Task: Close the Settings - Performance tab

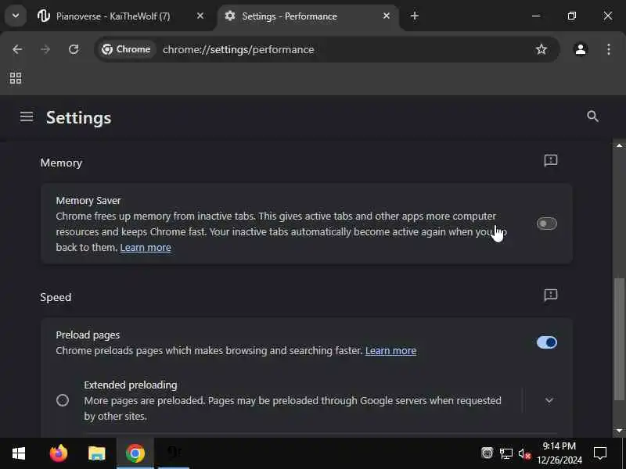Action: 386,16
